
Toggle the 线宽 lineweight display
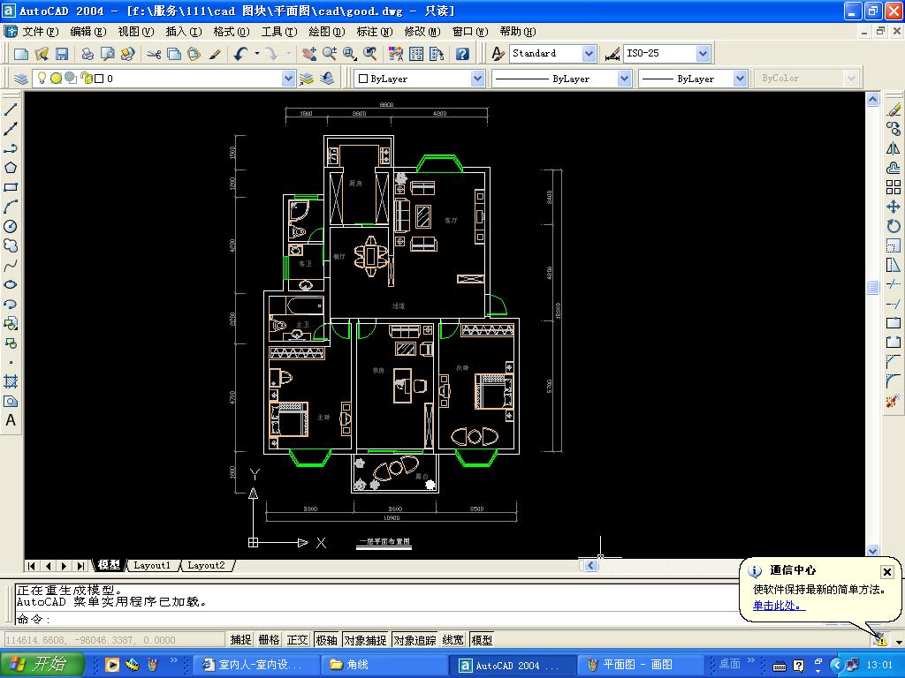pos(453,640)
